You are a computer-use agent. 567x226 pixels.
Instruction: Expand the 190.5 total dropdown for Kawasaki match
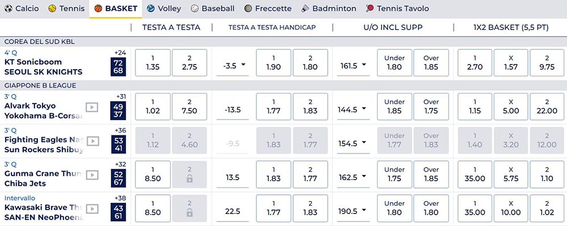click(353, 211)
